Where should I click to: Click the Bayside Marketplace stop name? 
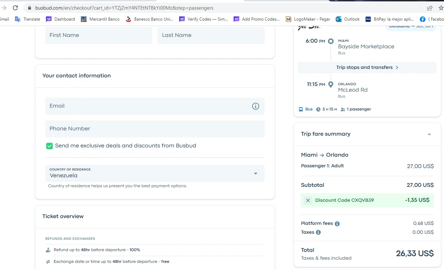366,47
